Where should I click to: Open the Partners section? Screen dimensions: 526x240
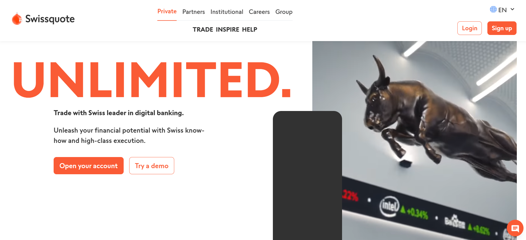coord(193,12)
